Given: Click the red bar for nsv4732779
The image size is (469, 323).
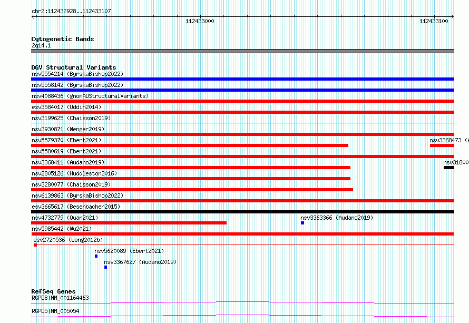Looking at the screenshot, I should point(129,223).
